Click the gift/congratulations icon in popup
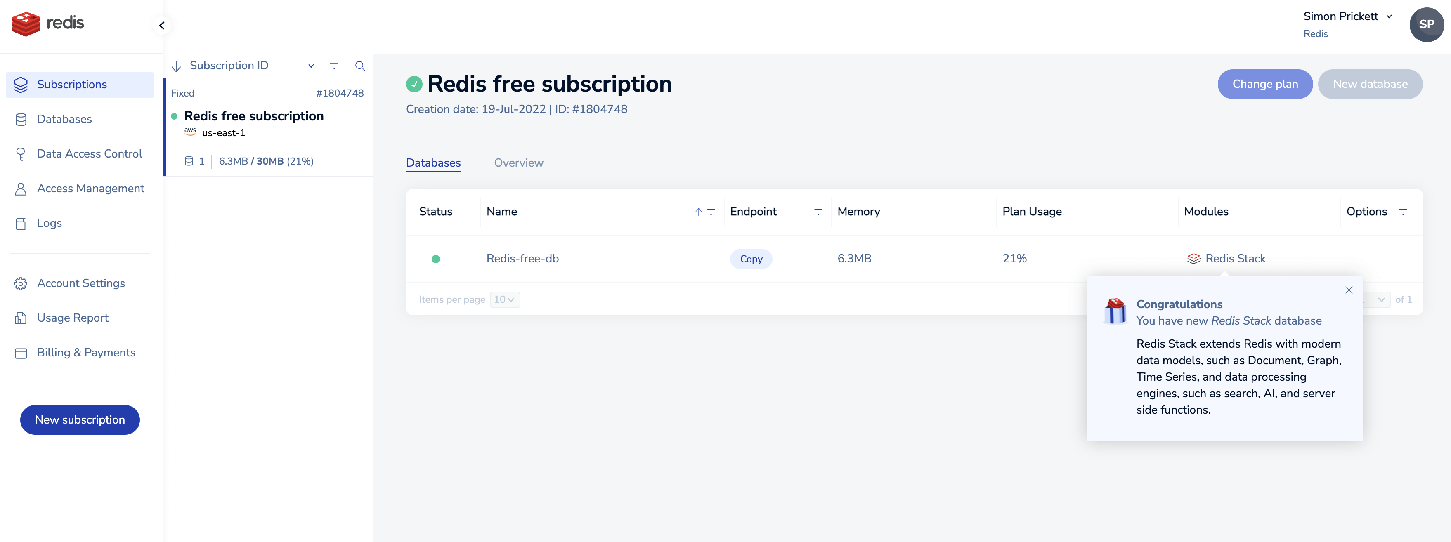The width and height of the screenshot is (1451, 542). (1115, 310)
